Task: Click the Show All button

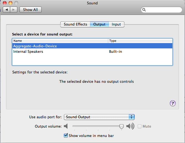Action: click(31, 10)
